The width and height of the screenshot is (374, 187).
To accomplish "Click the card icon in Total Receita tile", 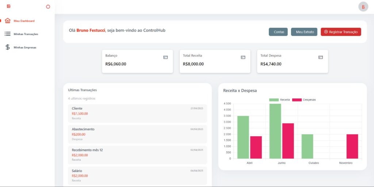I will coord(243,57).
